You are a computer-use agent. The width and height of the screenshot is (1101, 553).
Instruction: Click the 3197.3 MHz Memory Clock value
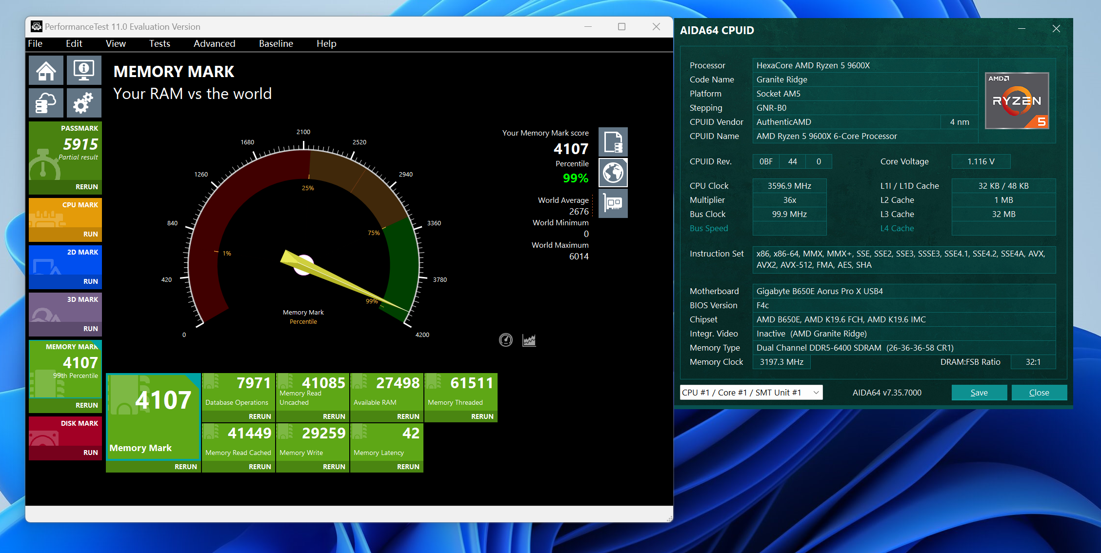[781, 362]
